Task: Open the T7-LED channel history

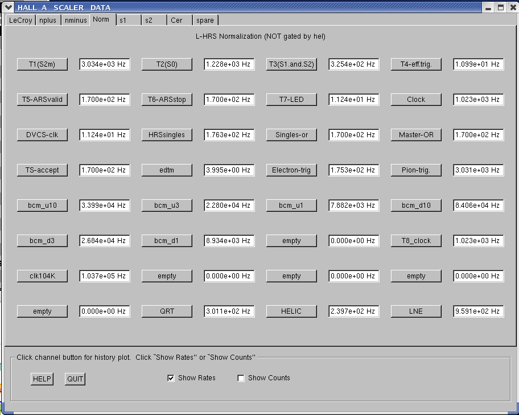Action: (291, 100)
